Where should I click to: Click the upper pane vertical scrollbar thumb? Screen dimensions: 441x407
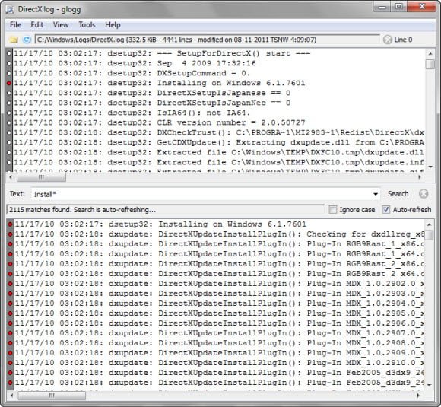[430, 64]
